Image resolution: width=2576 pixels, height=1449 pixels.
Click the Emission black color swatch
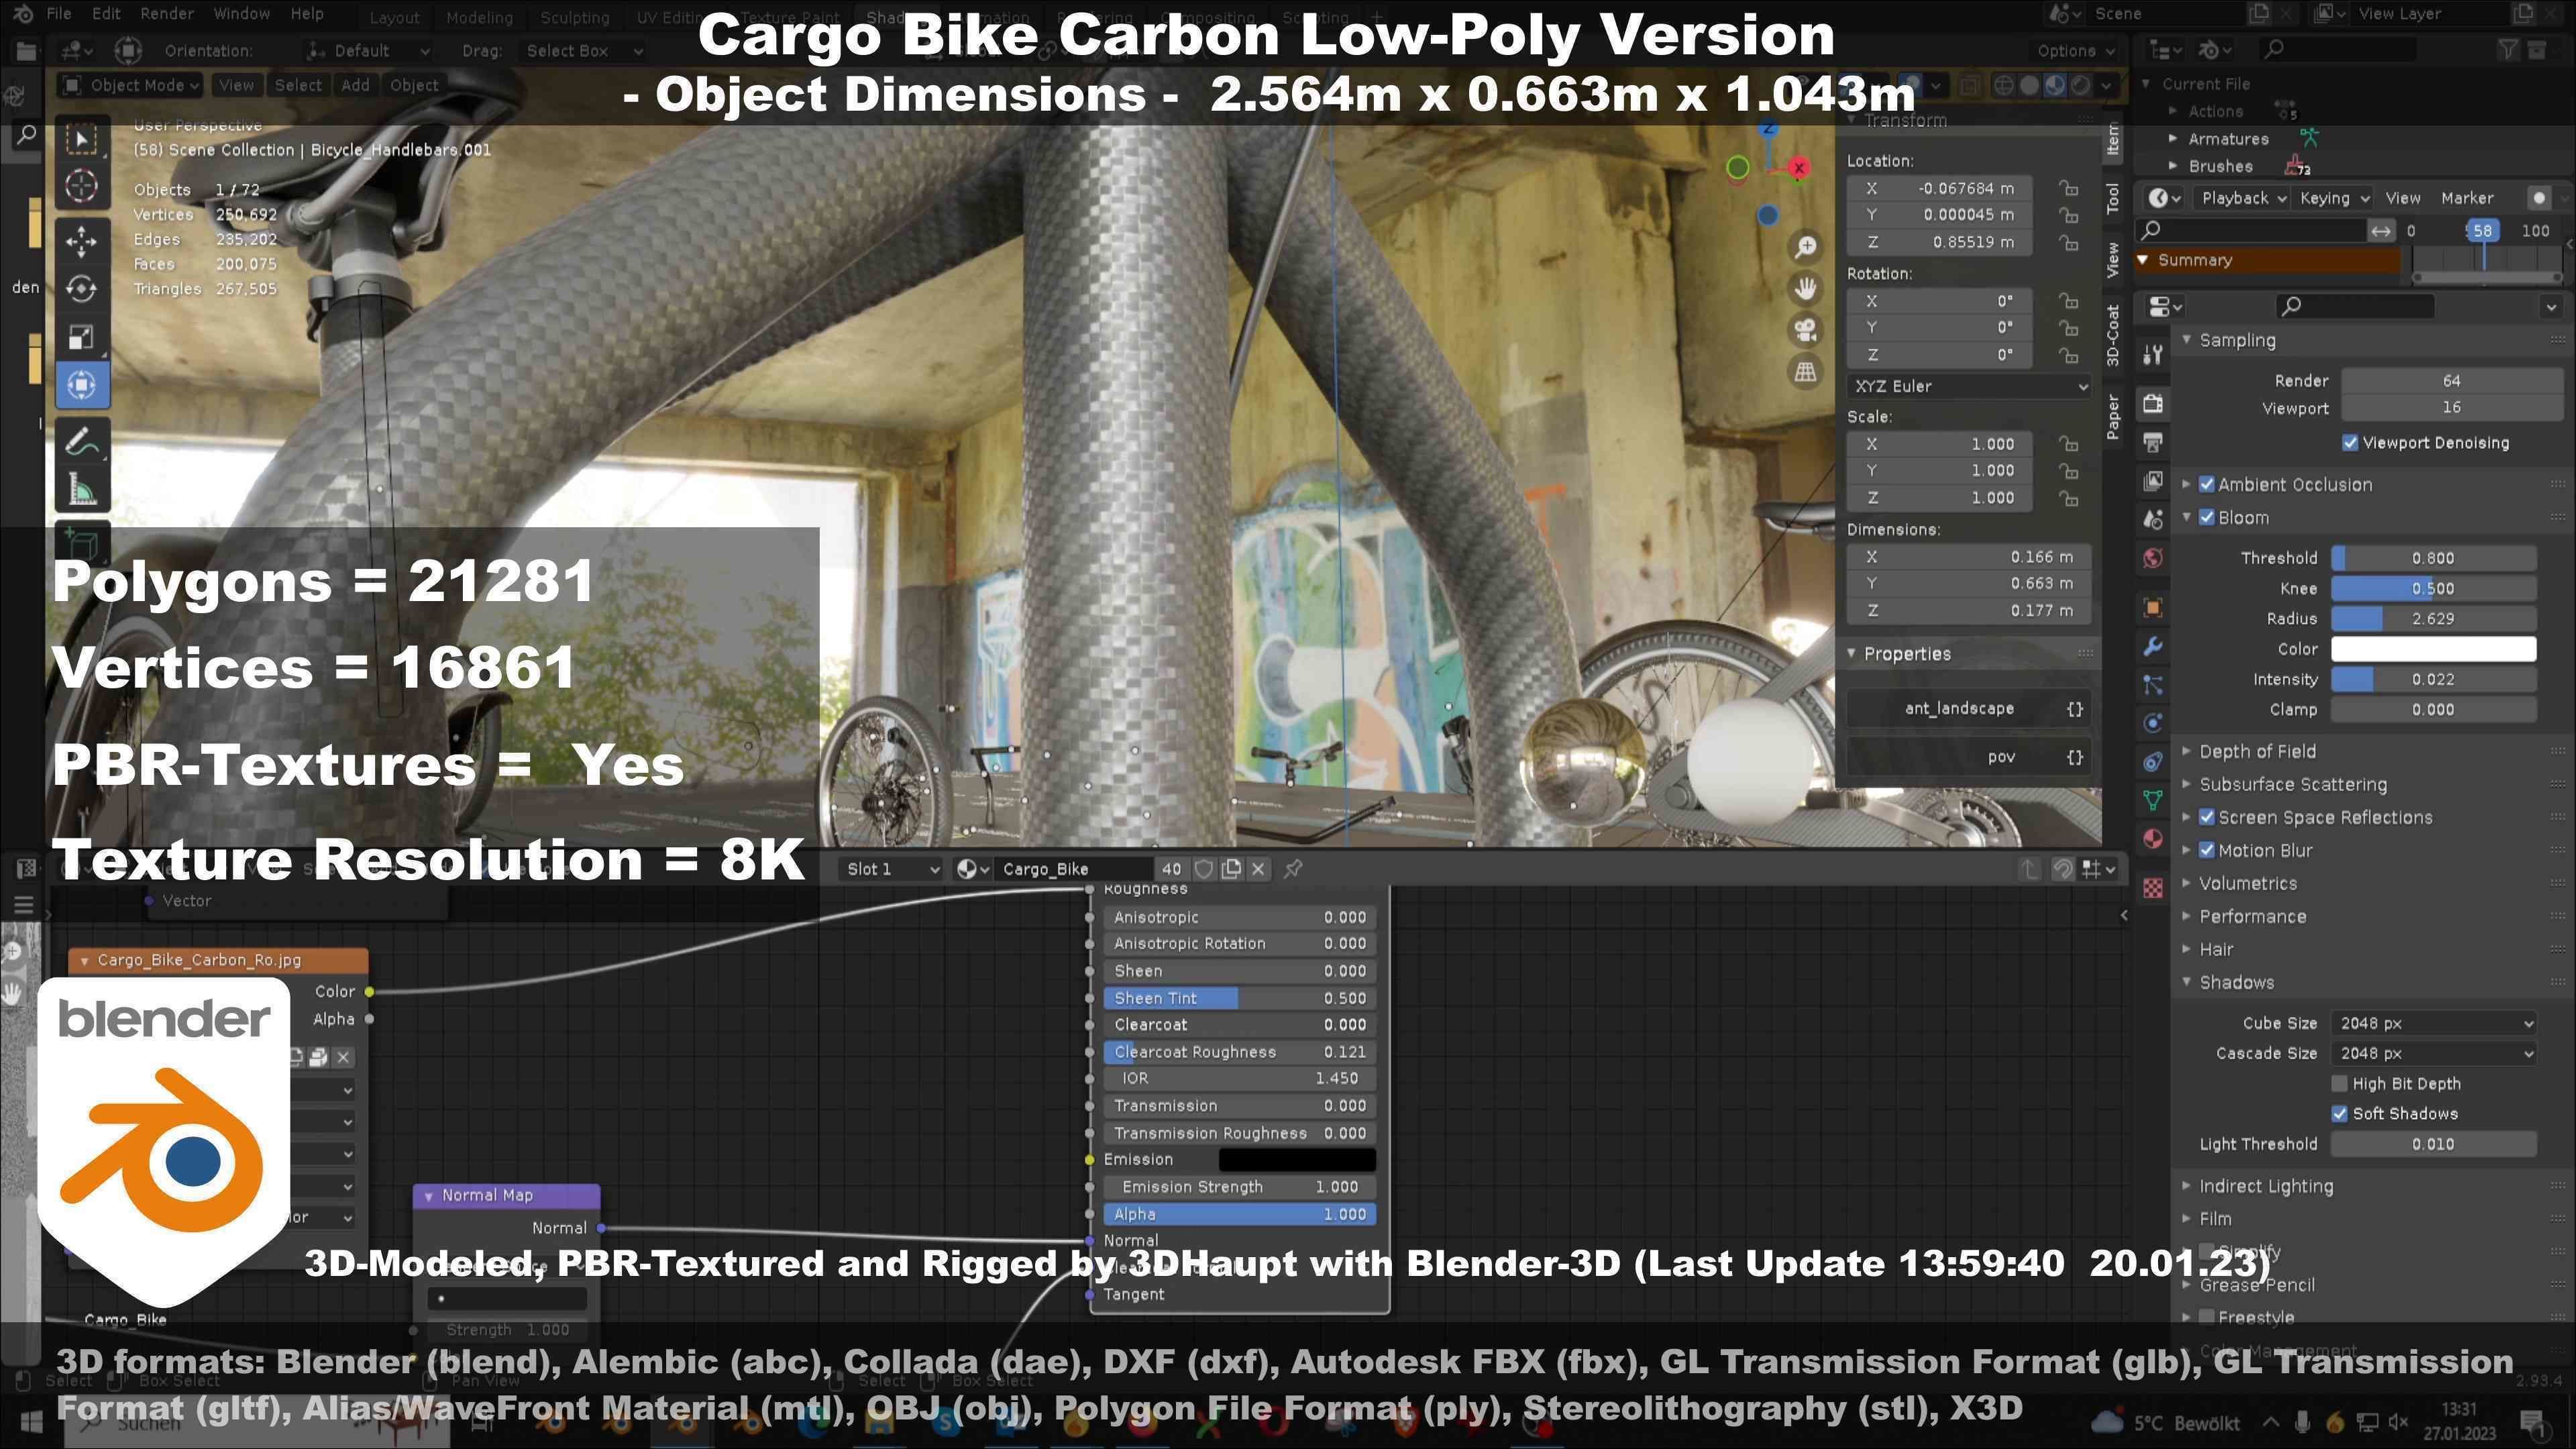click(x=1297, y=1160)
